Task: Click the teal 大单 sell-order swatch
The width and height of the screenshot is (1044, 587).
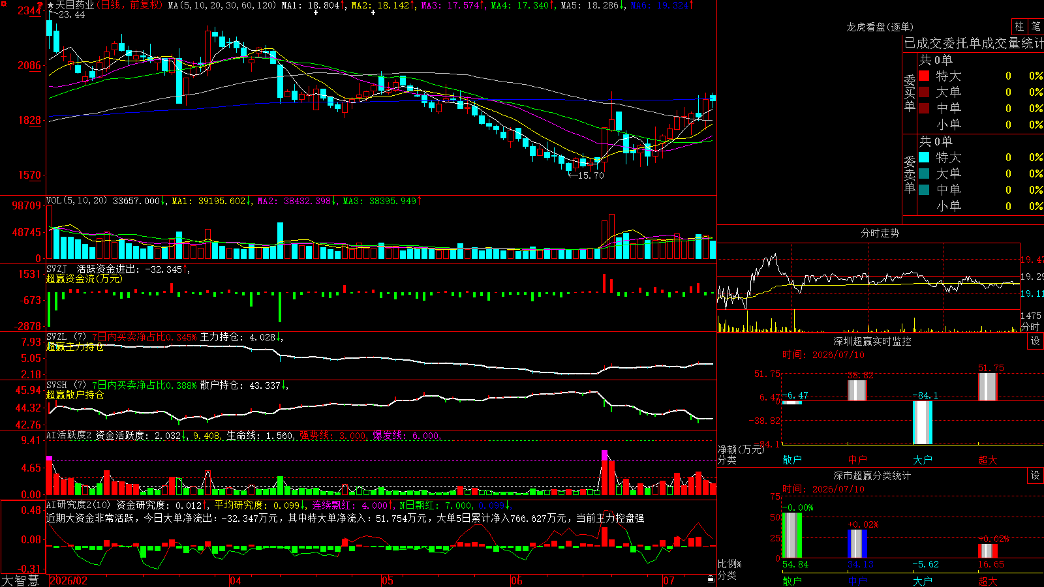Action: (924, 173)
